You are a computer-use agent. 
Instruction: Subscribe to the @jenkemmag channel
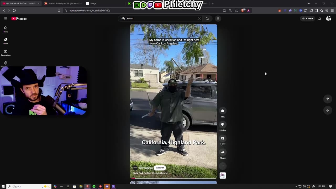click(160, 168)
